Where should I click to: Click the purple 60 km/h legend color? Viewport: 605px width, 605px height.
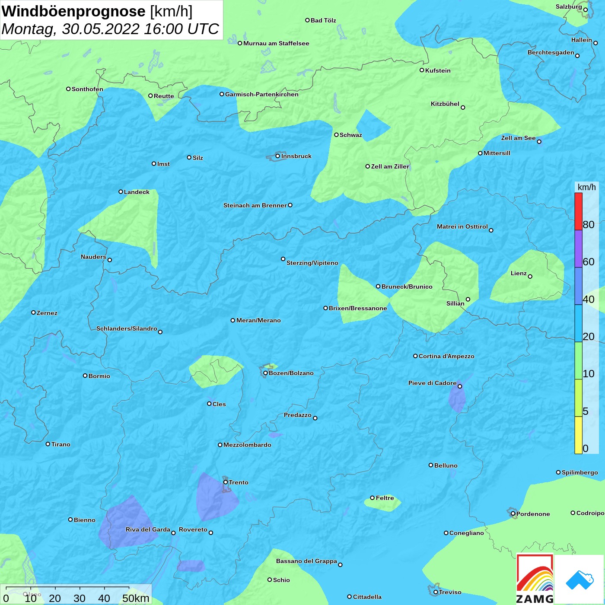[578, 249]
